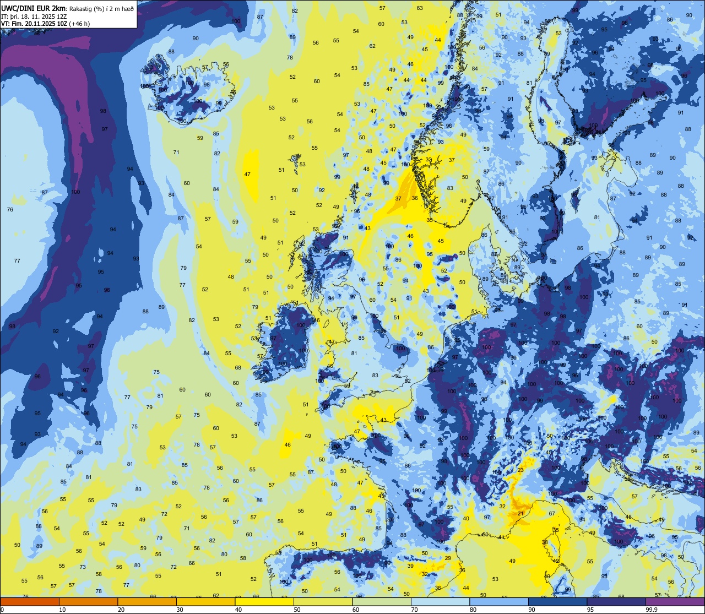Click the legend tick label "20"
Screen dimensions: 705x614
click(121, 610)
